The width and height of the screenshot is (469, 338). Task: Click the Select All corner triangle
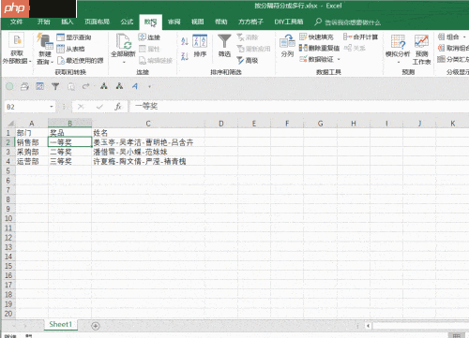[x=10, y=123]
